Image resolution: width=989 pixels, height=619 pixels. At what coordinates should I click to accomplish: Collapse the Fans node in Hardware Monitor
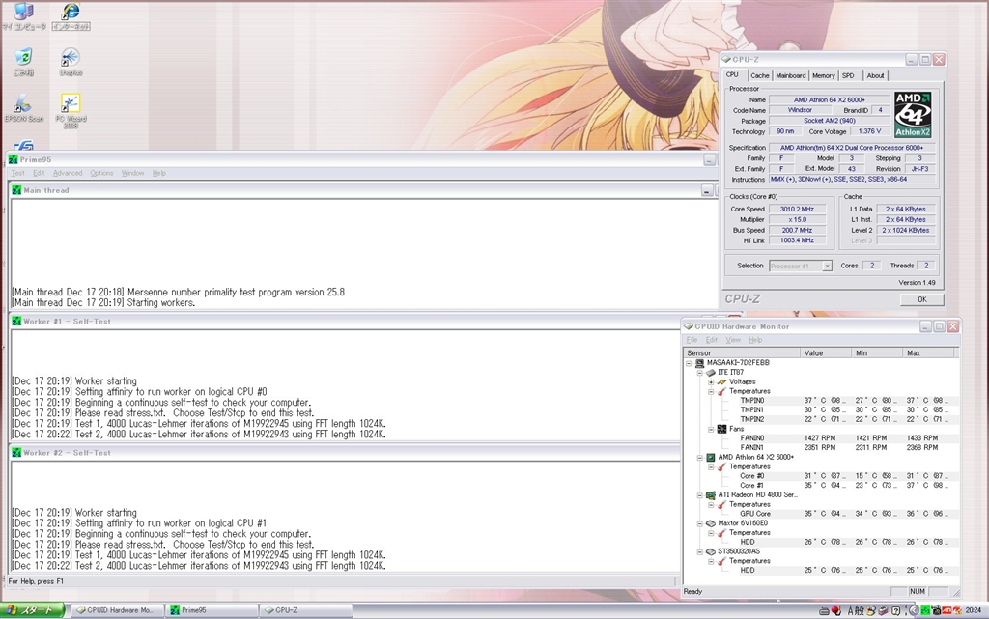[711, 430]
